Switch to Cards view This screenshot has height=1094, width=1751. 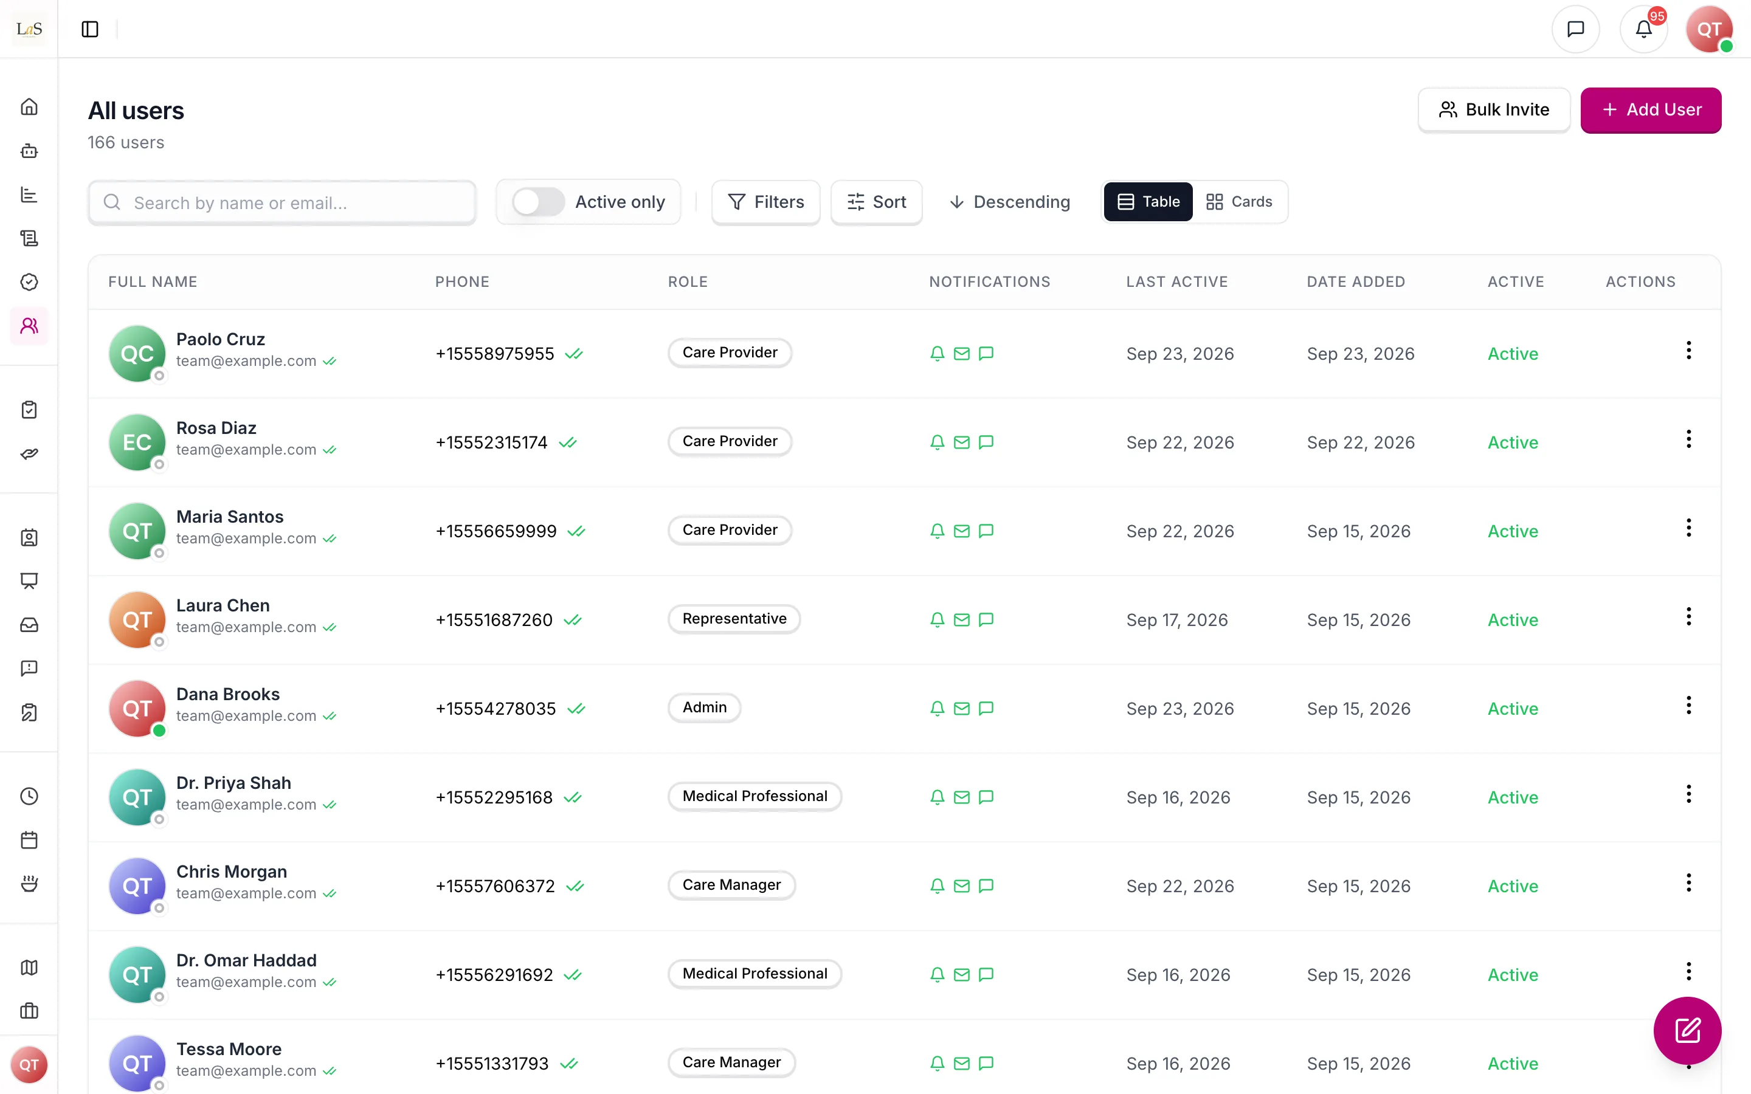pos(1238,202)
